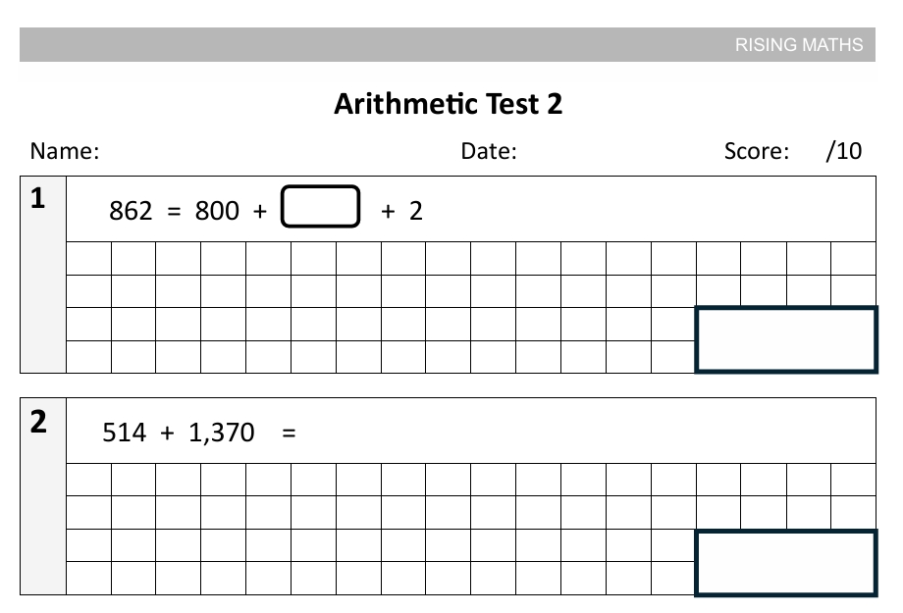The image size is (903, 613).
Task: Click the equals sign after 1,370
Action: click(x=288, y=433)
